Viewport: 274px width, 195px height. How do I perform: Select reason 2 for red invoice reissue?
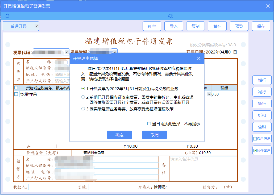pyautogui.click(x=83, y=97)
